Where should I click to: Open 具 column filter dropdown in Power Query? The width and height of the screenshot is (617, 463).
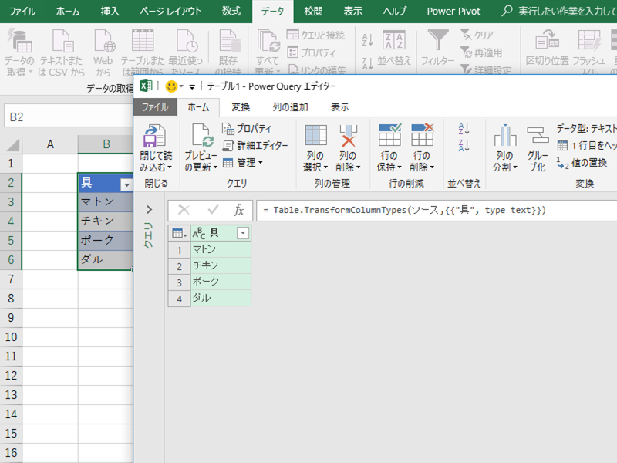pos(243,234)
